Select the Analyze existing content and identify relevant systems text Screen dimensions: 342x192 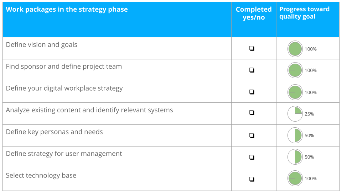(89, 110)
